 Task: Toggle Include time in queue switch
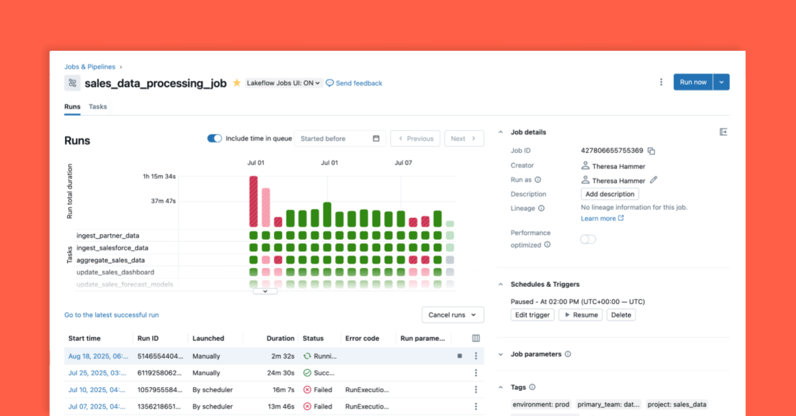(214, 138)
